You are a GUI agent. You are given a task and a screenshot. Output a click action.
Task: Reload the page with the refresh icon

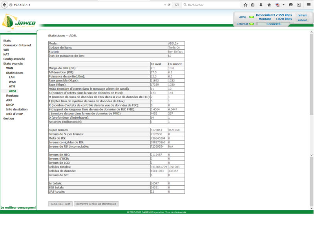coord(169,5)
